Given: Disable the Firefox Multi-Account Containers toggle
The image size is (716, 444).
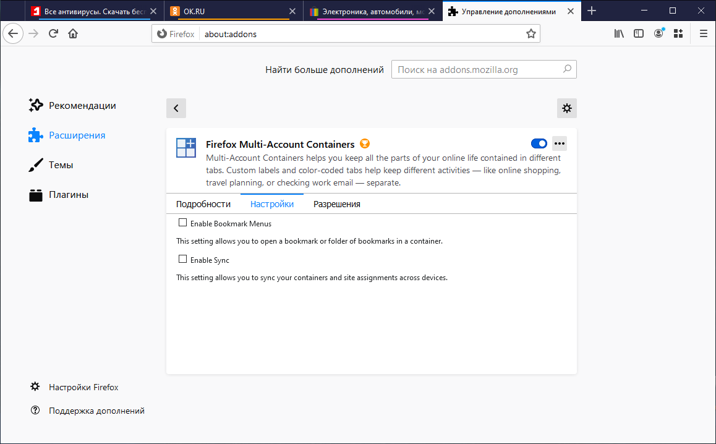Looking at the screenshot, I should (539, 143).
